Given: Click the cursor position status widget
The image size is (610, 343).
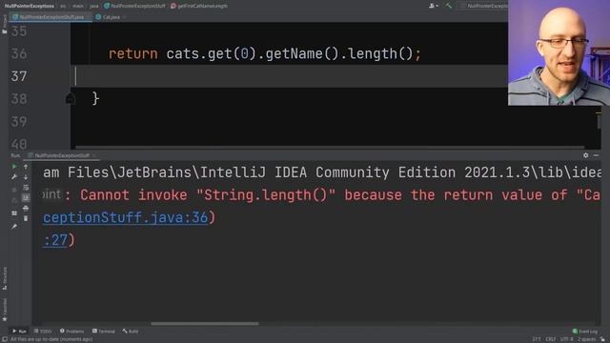Looking at the screenshot, I should [x=536, y=339].
